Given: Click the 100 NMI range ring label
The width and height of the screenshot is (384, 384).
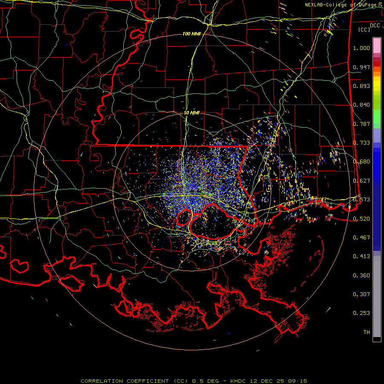Looking at the screenshot, I should point(192,34).
